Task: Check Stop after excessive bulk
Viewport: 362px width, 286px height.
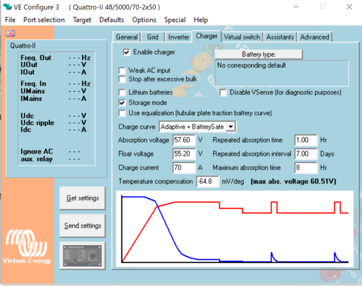Action: [122, 79]
